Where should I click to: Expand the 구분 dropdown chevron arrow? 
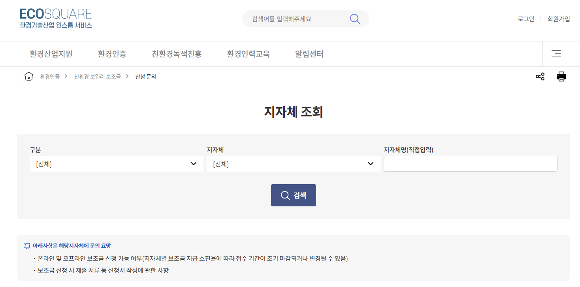194,163
